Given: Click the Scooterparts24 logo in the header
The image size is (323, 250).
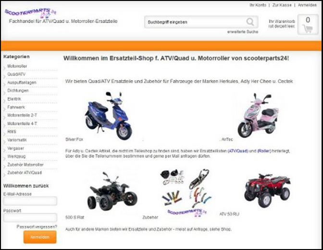Looking at the screenshot, I should point(30,13).
